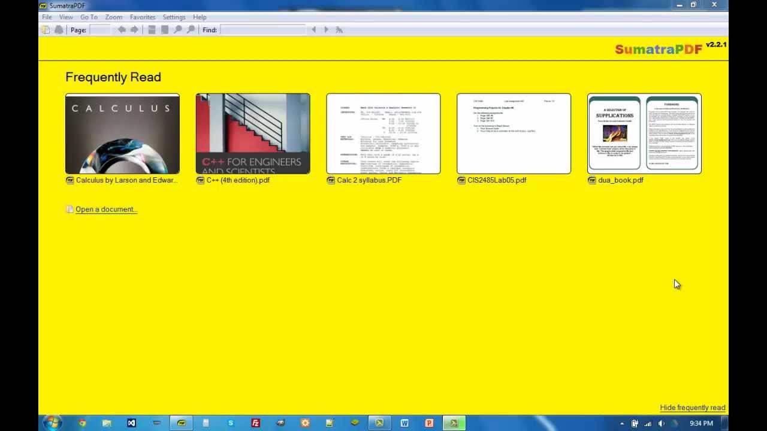Toggle Match case find icon
This screenshot has height=431, width=767.
point(339,30)
